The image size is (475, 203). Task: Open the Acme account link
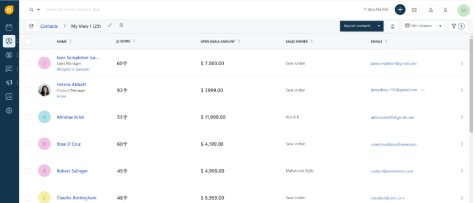[x=61, y=96]
